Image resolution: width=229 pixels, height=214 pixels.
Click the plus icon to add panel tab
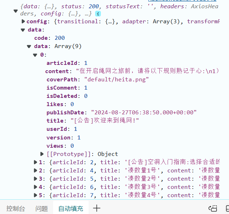tap(97, 208)
